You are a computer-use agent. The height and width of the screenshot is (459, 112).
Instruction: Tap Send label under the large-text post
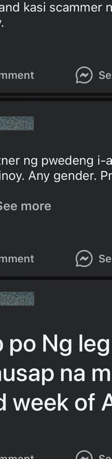click(105, 456)
